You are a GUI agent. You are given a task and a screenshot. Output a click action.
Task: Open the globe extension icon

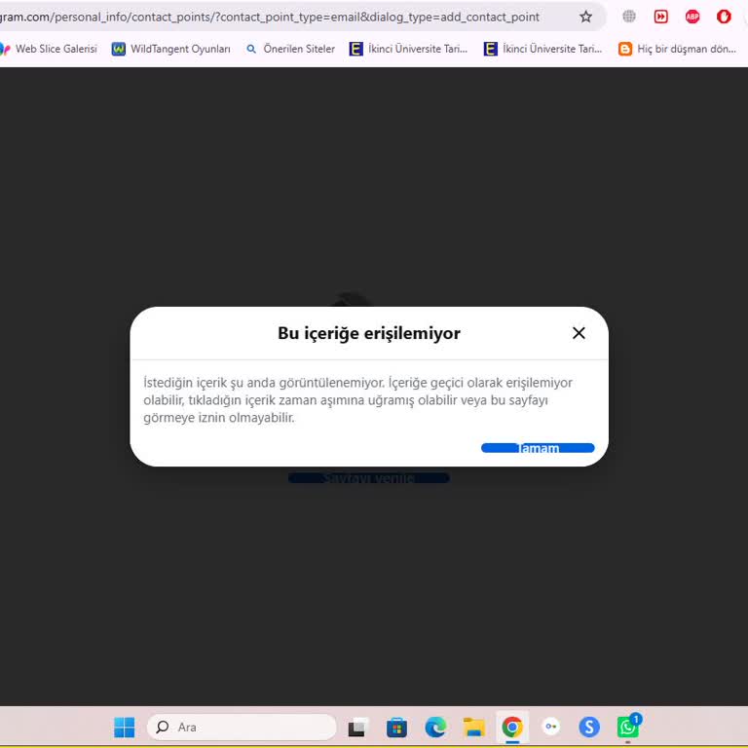point(629,17)
